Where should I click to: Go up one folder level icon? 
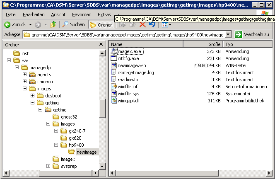coord(53,24)
